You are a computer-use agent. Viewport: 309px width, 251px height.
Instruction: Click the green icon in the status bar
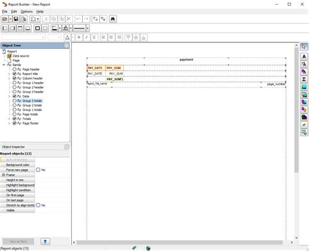pyautogui.click(x=134, y=248)
